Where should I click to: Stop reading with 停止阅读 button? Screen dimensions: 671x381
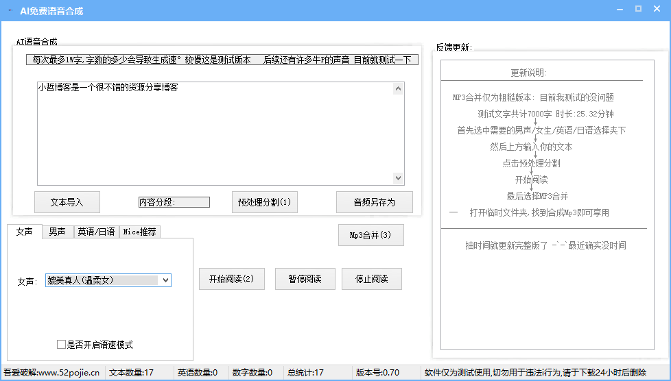pyautogui.click(x=371, y=279)
